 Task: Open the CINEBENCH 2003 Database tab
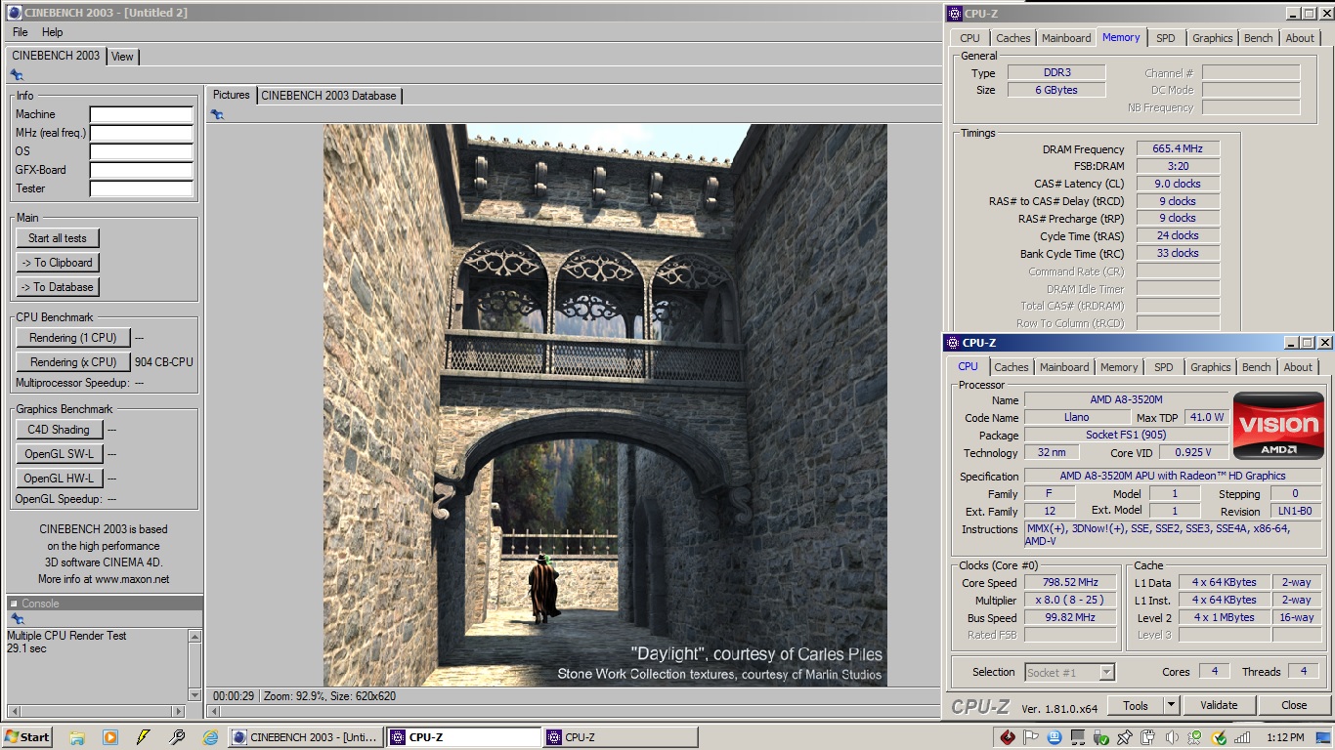(328, 96)
